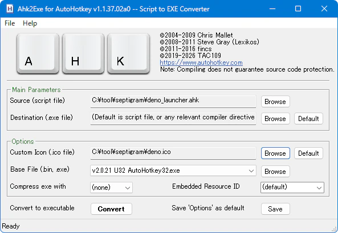This screenshot has height=233, width=338.
Task: Click the Destination (.exe file) label
Action: (x=42, y=118)
